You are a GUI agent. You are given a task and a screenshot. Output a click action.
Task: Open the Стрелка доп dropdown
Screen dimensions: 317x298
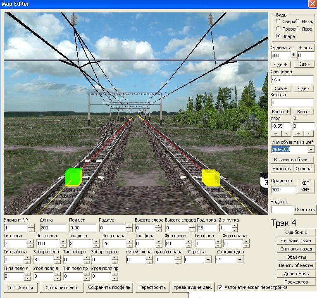[x=240, y=260]
